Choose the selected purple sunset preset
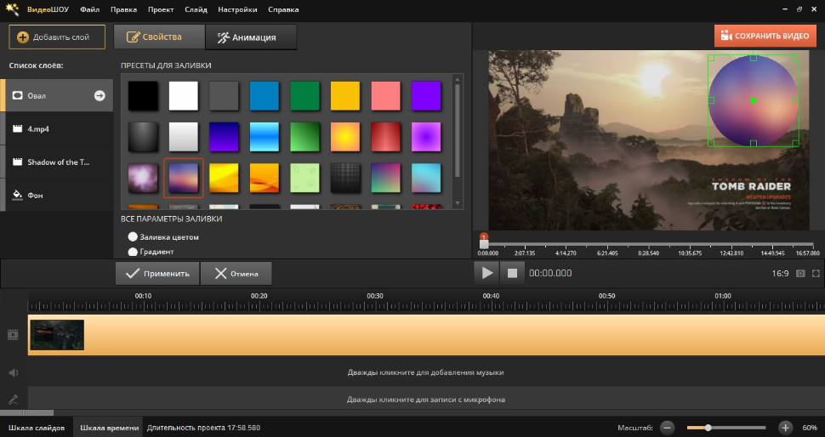The image size is (825, 437). [x=184, y=178]
